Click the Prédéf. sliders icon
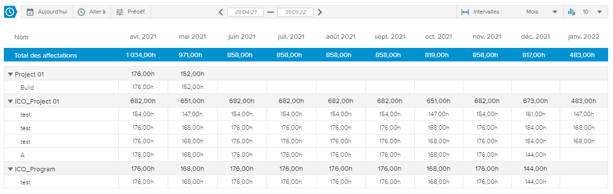Image resolution: width=613 pixels, height=194 pixels. coord(120,12)
